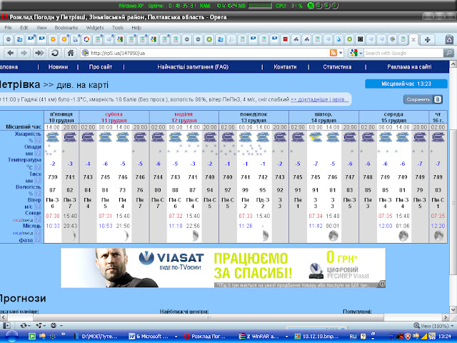This screenshot has height=343, width=457.
Task: Click the vertical scrollbar thumb
Action: pyautogui.click(x=453, y=202)
